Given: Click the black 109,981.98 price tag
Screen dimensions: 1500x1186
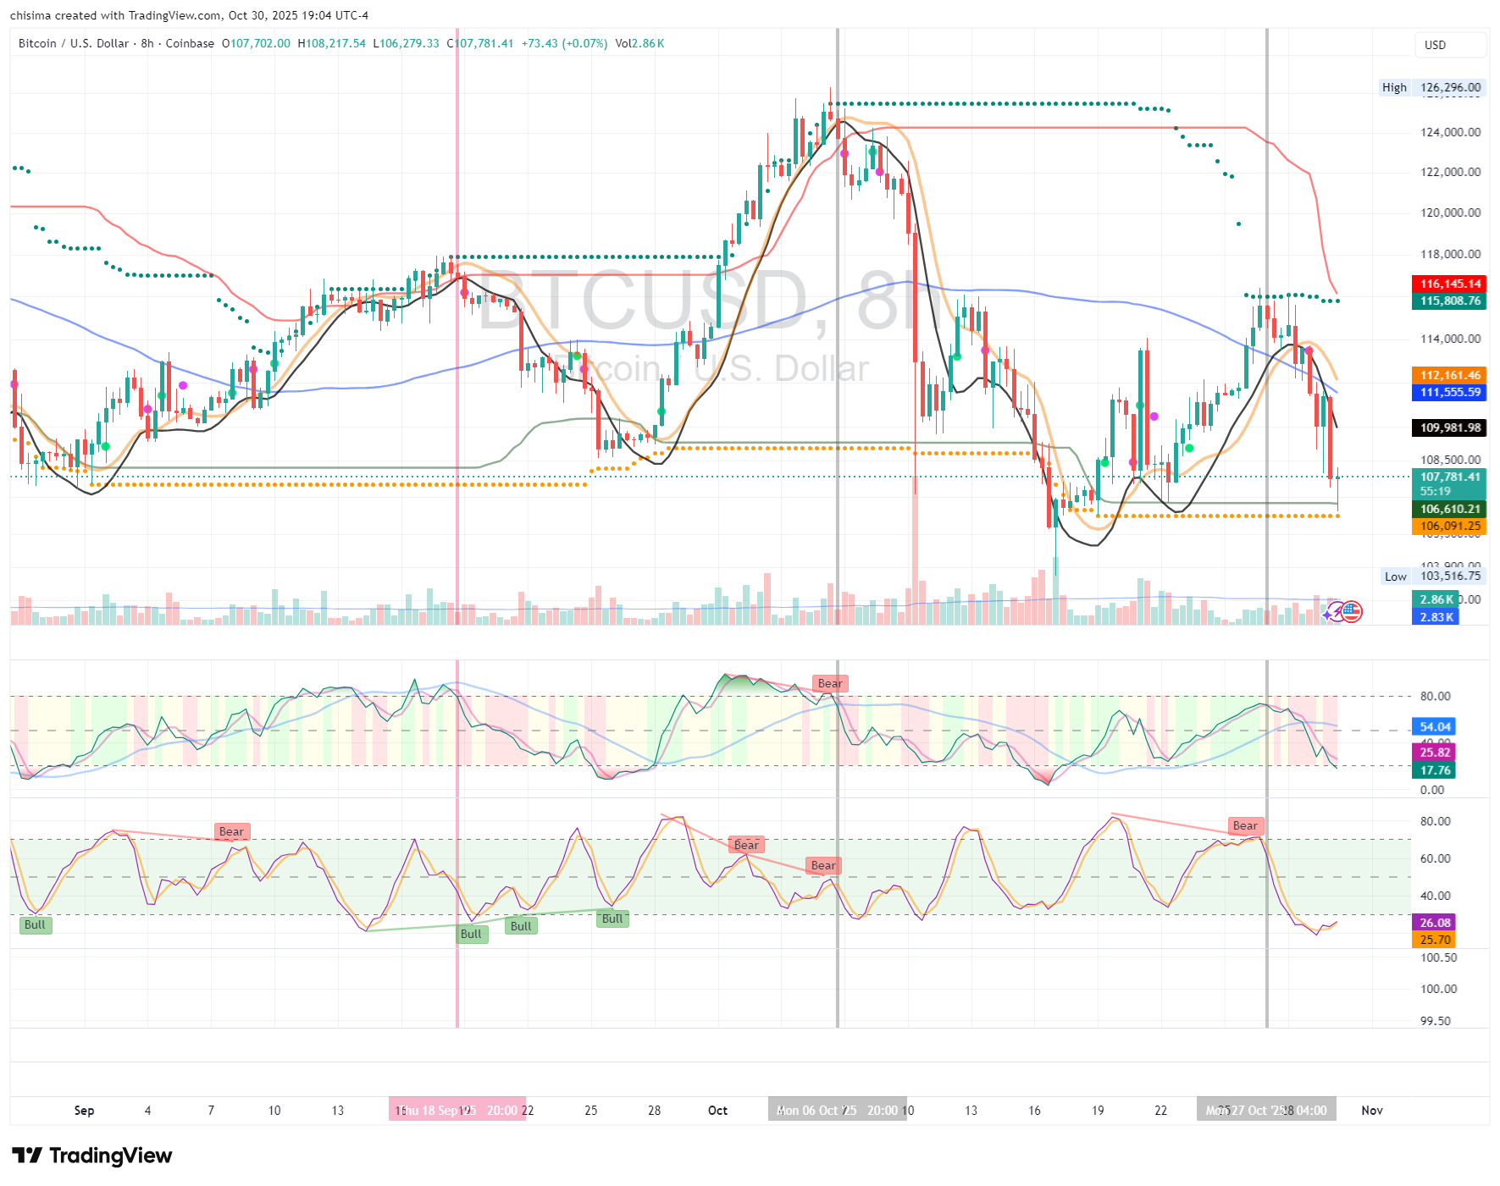Looking at the screenshot, I should (1449, 428).
